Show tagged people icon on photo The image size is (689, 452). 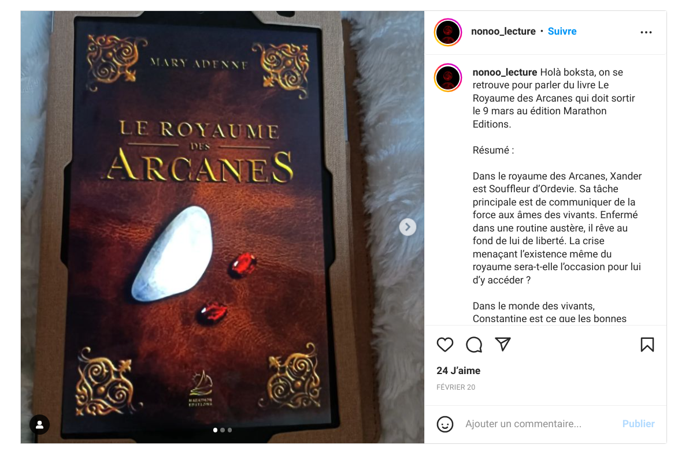(39, 424)
